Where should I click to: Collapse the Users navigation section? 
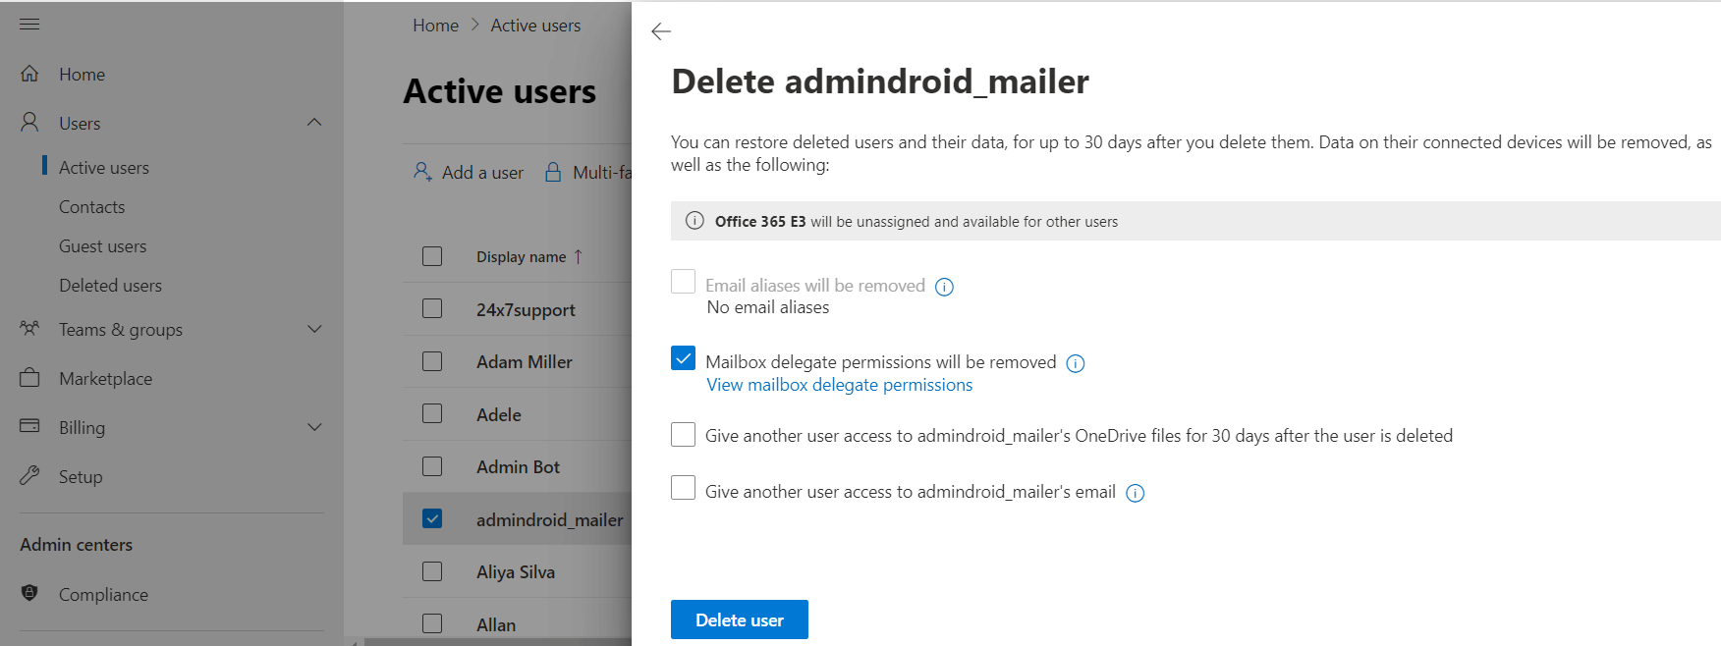coord(314,122)
